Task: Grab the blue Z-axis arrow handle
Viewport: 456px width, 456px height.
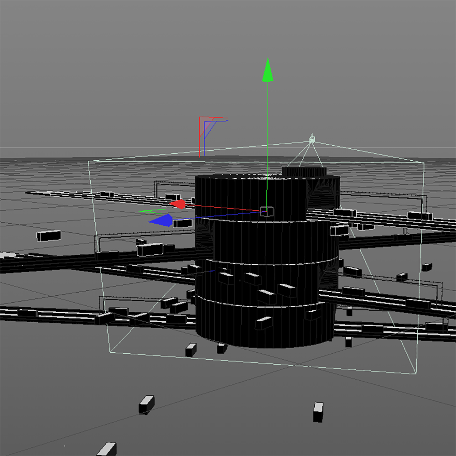Action: 161,220
